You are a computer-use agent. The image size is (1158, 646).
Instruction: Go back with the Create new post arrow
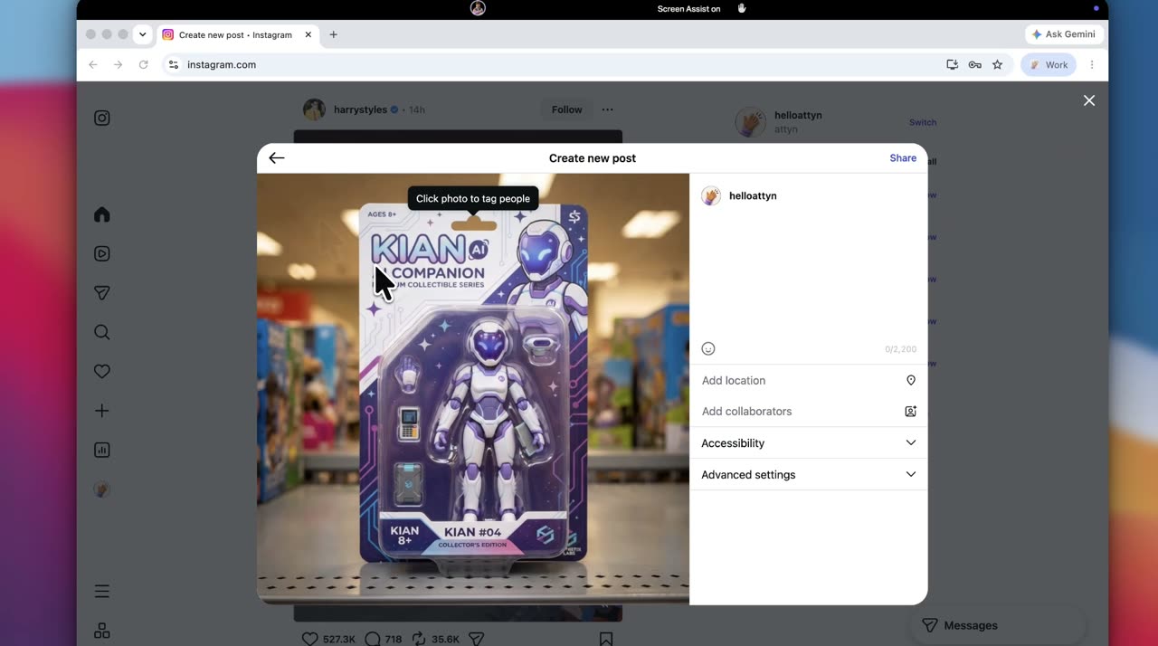pos(277,157)
